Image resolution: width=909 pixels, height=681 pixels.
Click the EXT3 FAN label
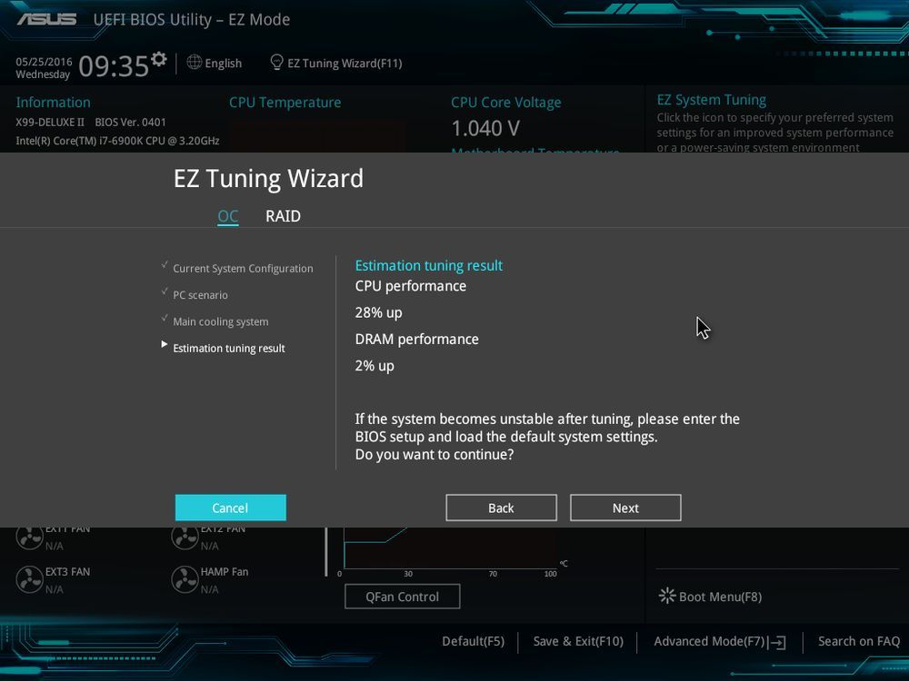[68, 571]
